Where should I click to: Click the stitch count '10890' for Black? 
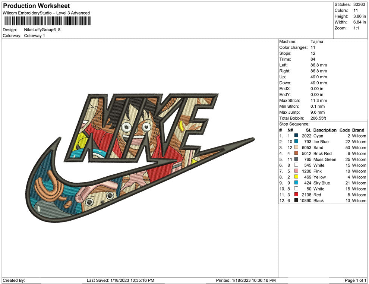point(306,201)
